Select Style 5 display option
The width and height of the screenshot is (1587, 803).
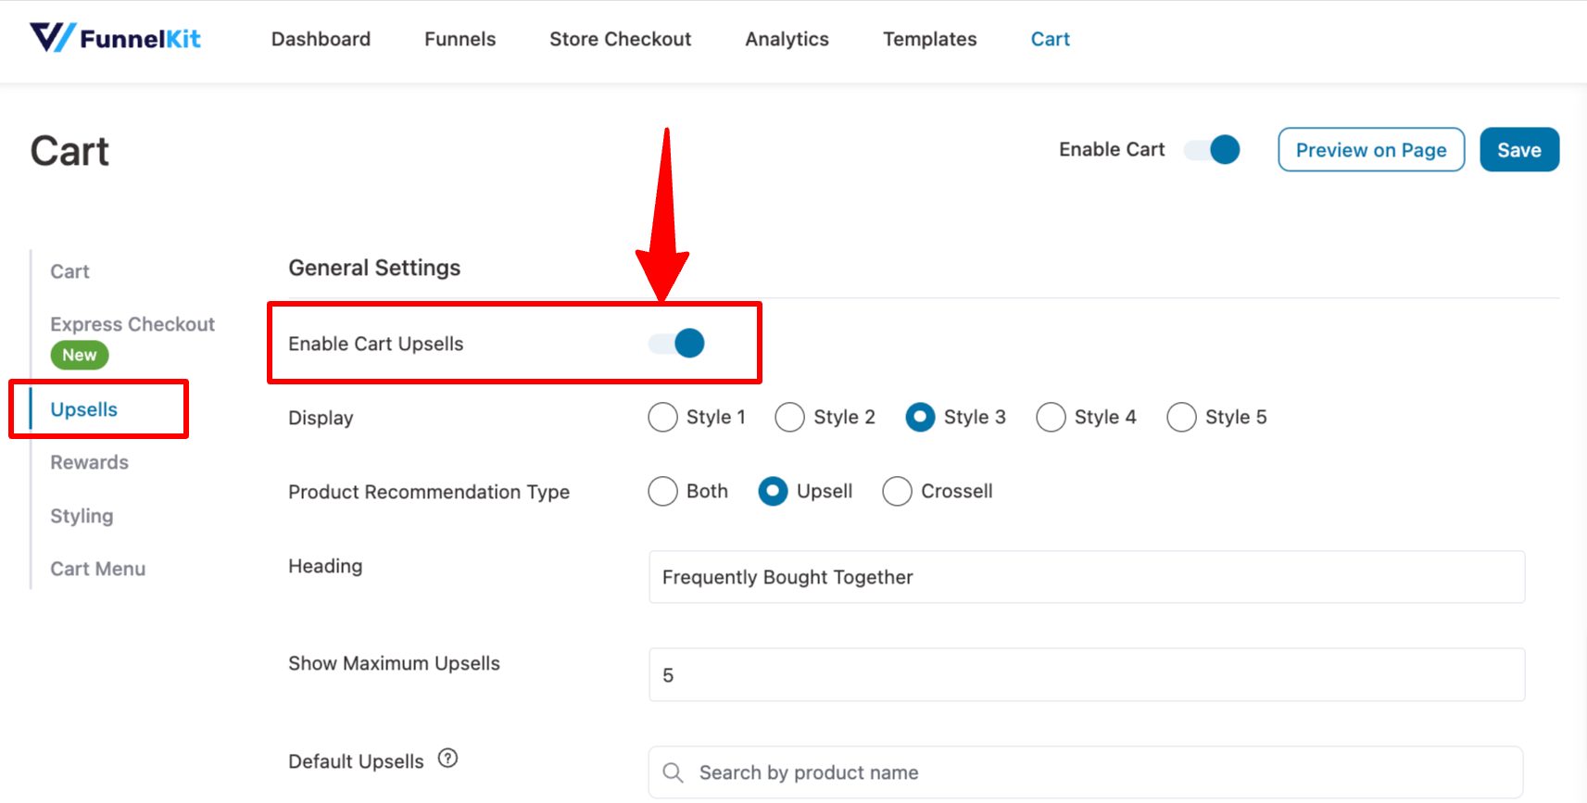[1181, 417]
